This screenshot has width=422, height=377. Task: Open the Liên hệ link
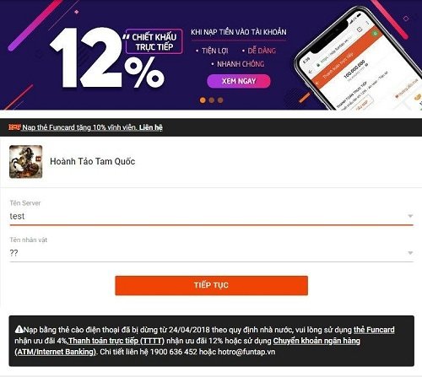point(151,127)
